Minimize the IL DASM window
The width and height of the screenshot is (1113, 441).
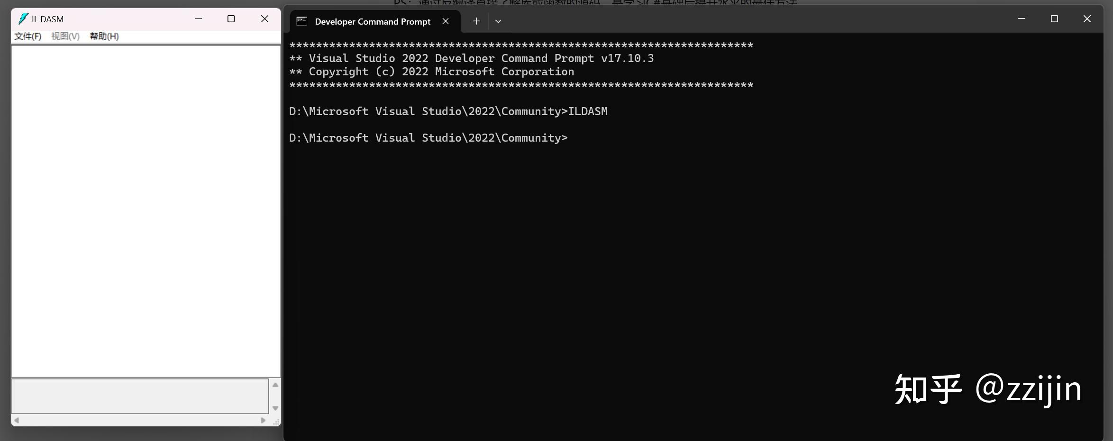[x=198, y=19]
